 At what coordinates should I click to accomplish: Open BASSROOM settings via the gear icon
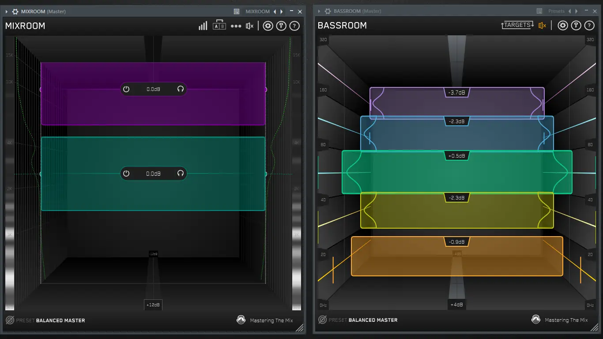pyautogui.click(x=562, y=25)
